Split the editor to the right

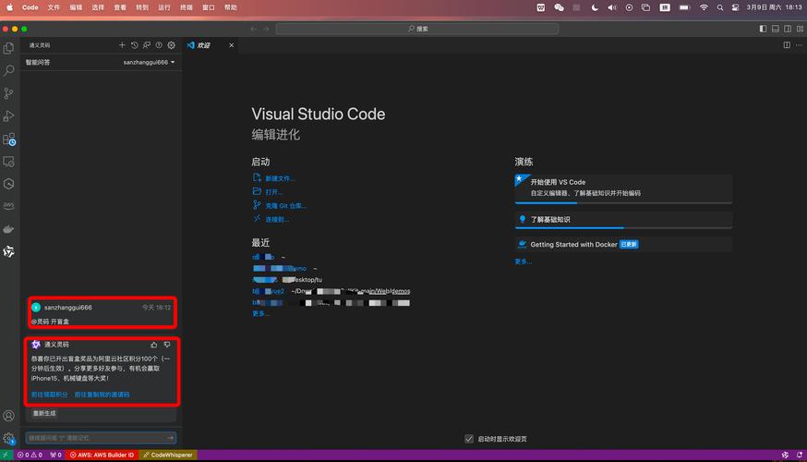tap(787, 45)
